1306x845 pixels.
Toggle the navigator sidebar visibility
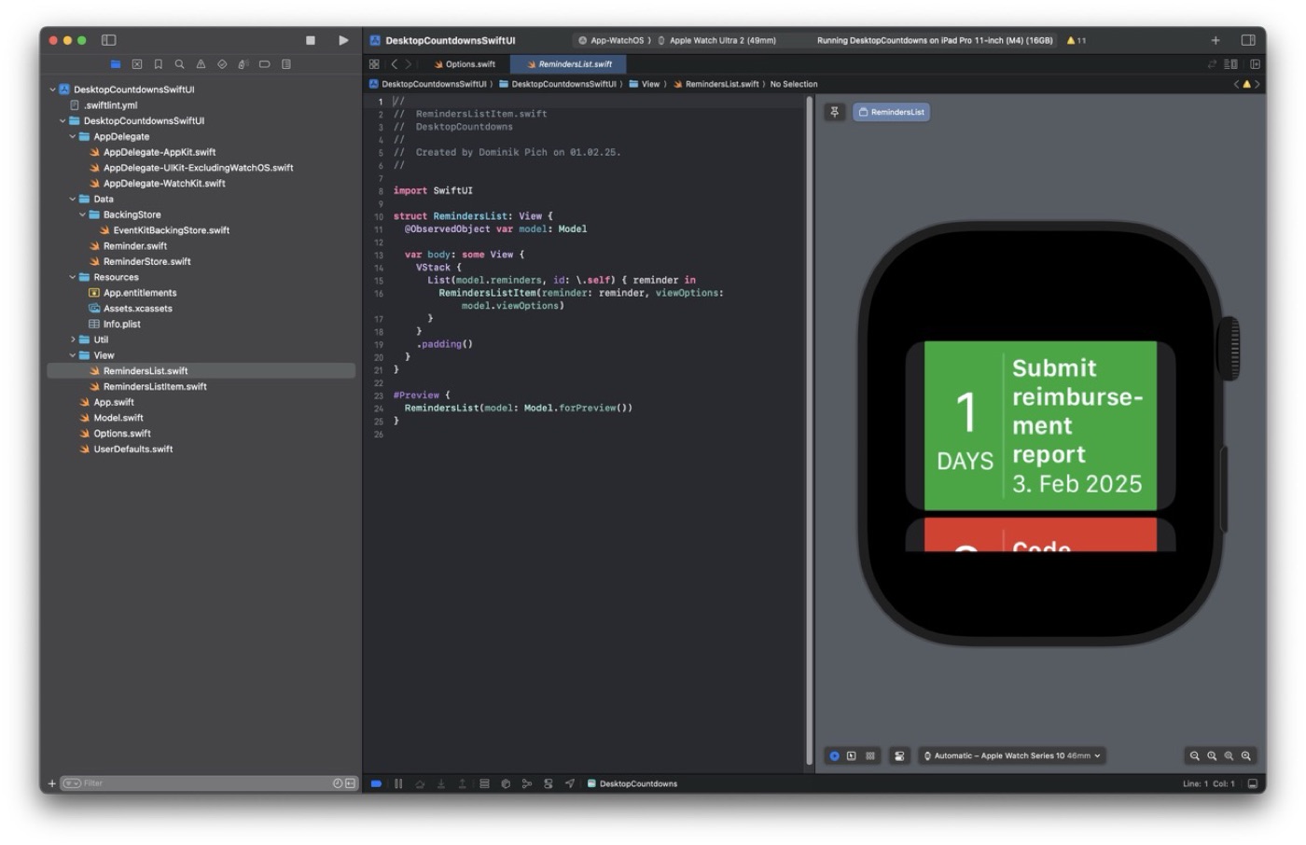[108, 40]
